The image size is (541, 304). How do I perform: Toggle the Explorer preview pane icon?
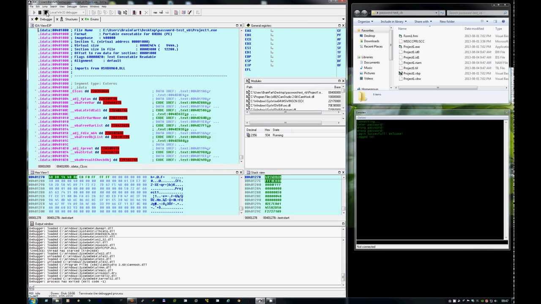click(x=495, y=22)
